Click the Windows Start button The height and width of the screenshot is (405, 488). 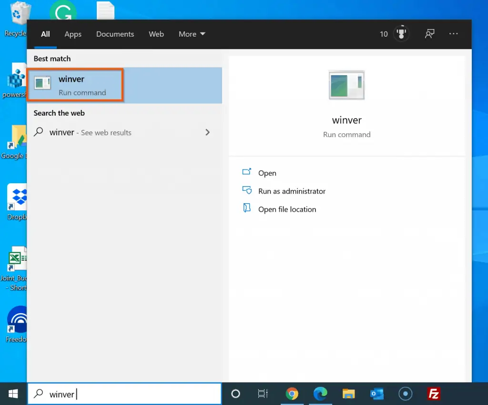[13, 394]
